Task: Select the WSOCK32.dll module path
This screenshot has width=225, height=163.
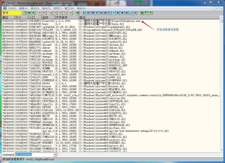Action: 102,62
